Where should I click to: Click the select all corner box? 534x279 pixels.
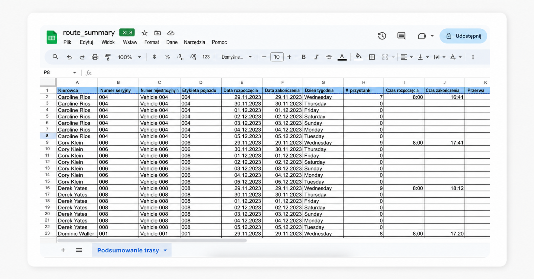(48, 82)
